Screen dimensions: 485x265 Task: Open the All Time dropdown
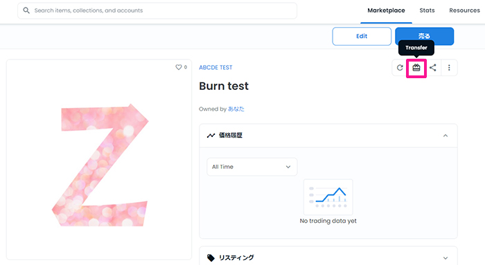pyautogui.click(x=252, y=167)
